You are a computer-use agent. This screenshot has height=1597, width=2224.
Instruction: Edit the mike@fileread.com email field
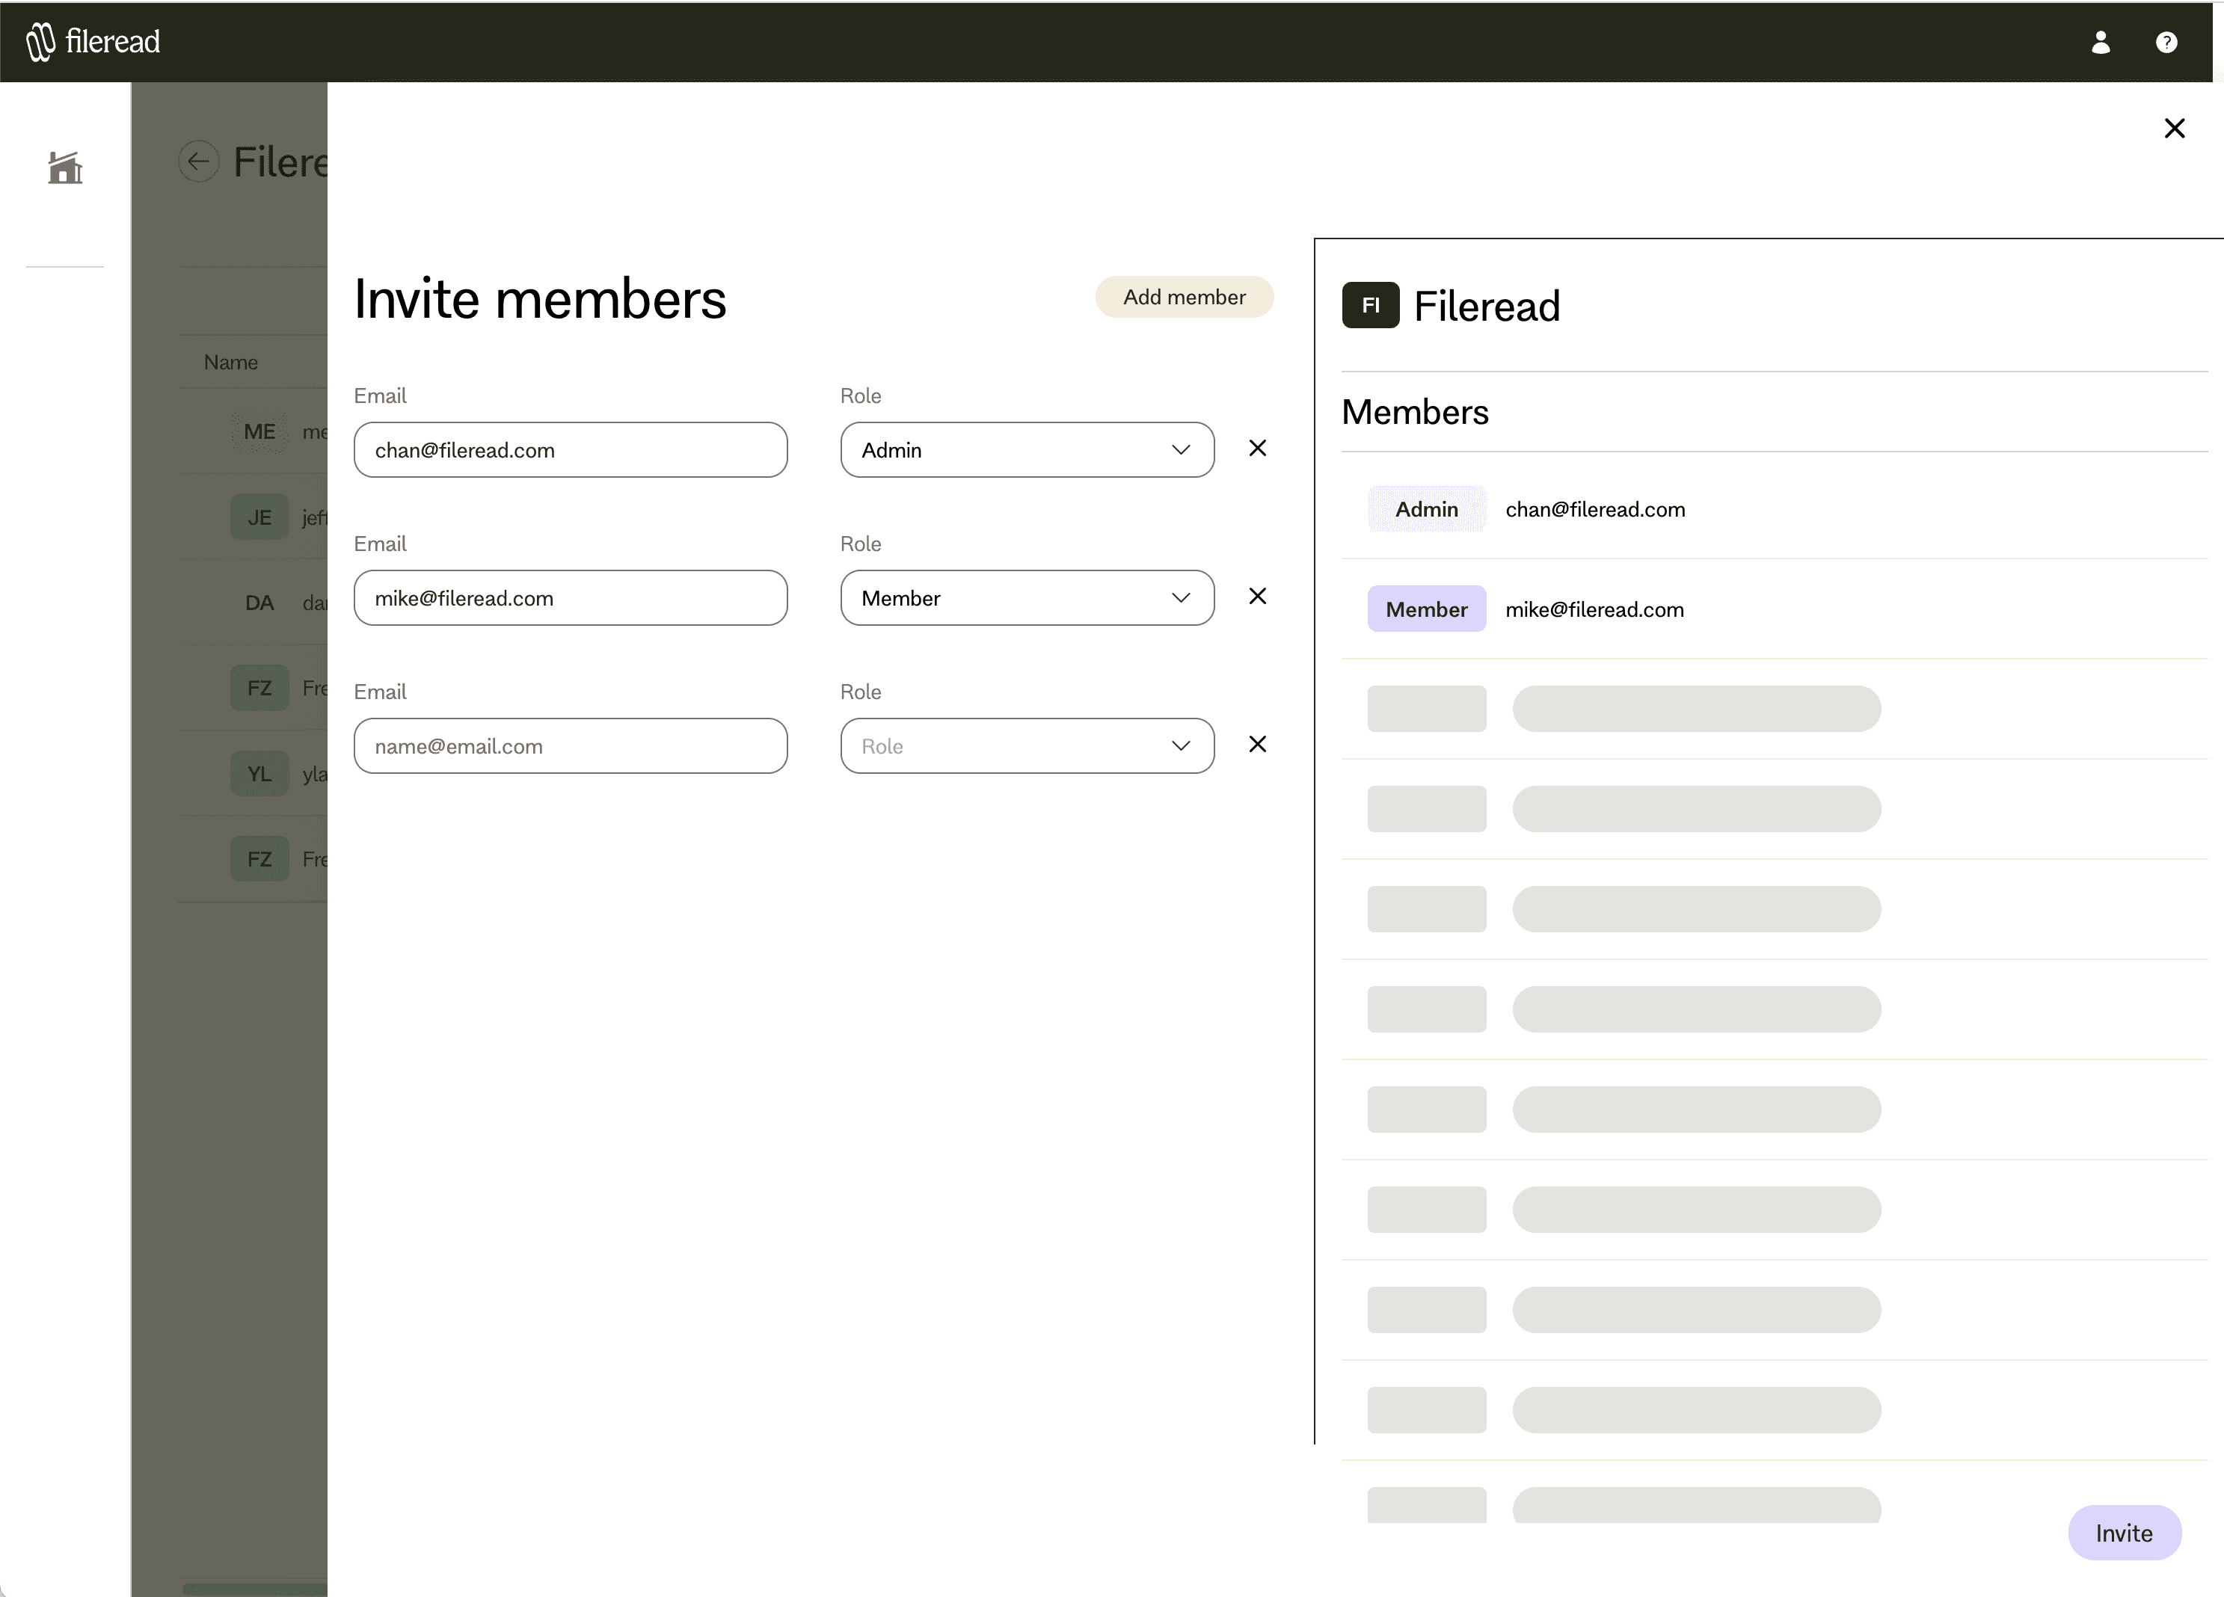point(571,598)
